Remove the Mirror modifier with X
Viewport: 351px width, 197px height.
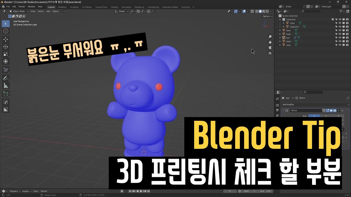pos(342,111)
